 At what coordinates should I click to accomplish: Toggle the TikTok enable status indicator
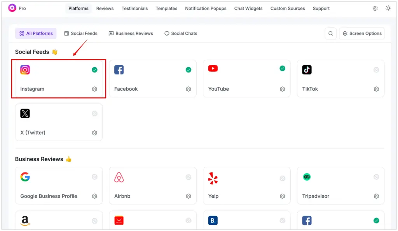pos(376,70)
